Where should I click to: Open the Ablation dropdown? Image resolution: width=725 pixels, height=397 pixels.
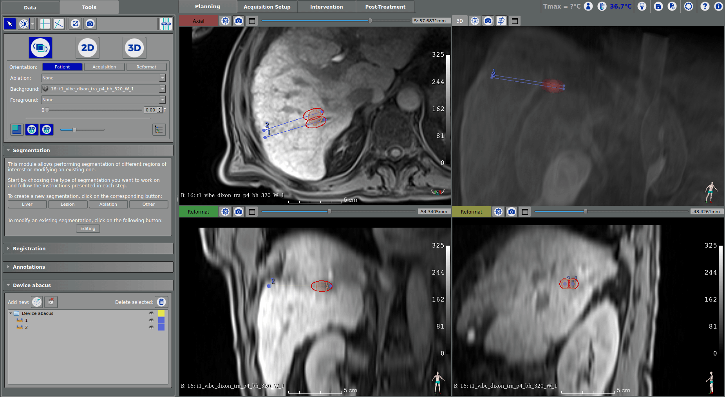(103, 78)
